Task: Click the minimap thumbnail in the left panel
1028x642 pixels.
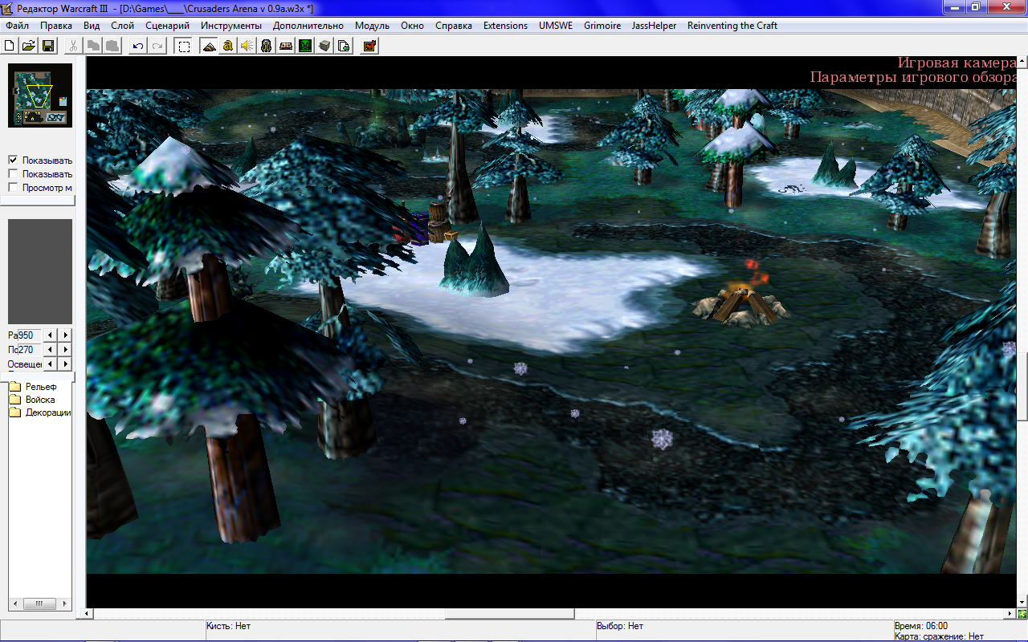Action: (x=40, y=95)
